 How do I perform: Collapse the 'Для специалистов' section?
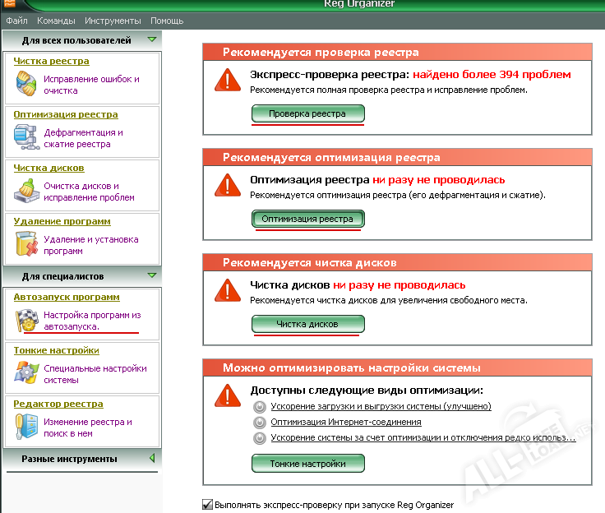pyautogui.click(x=151, y=276)
